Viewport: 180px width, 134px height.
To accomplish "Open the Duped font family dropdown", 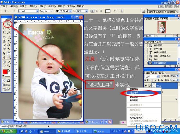I will point(37,11).
